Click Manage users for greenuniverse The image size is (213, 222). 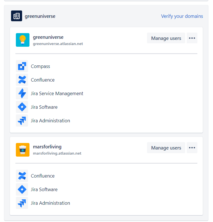click(166, 38)
